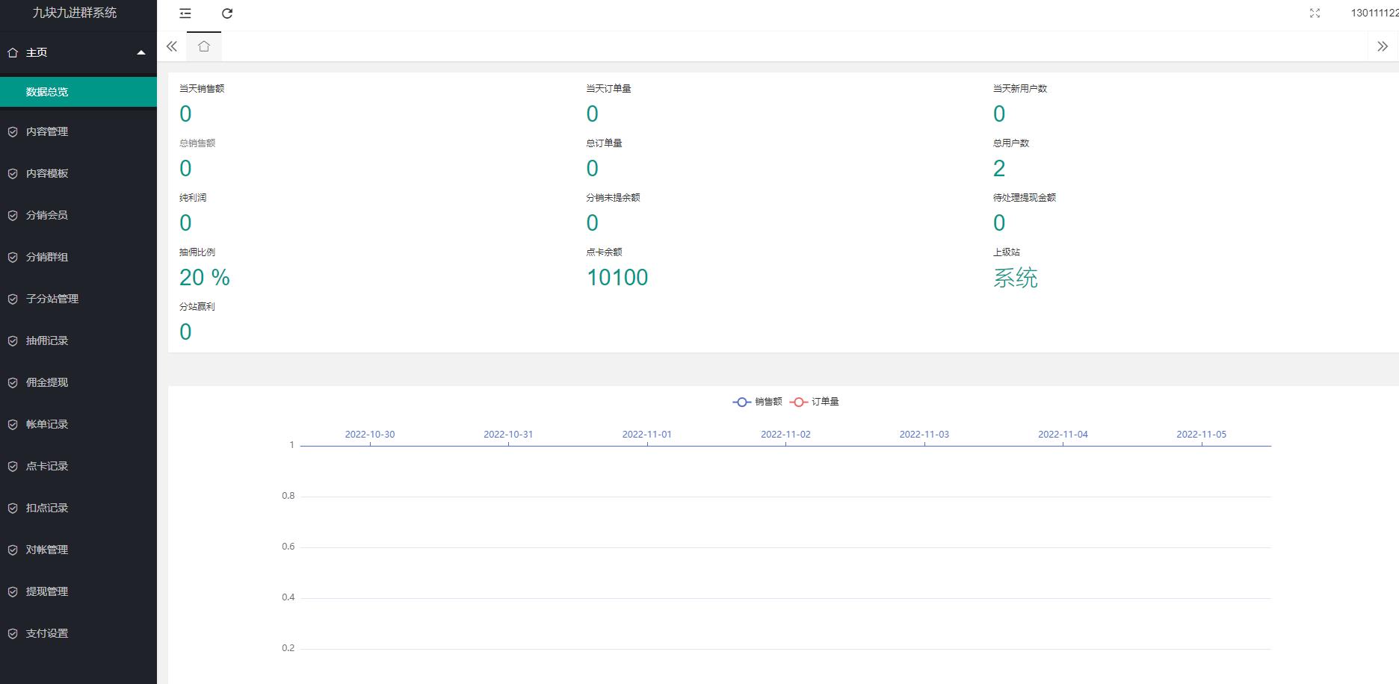1399x684 pixels.
Task: Open the 提现管理 sidebar entry
Action: tap(47, 591)
